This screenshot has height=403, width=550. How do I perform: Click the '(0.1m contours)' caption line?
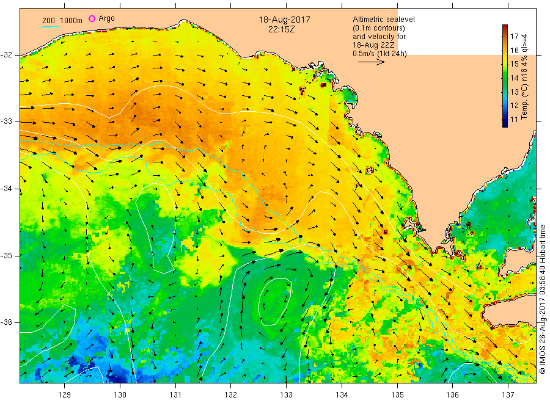379,28
